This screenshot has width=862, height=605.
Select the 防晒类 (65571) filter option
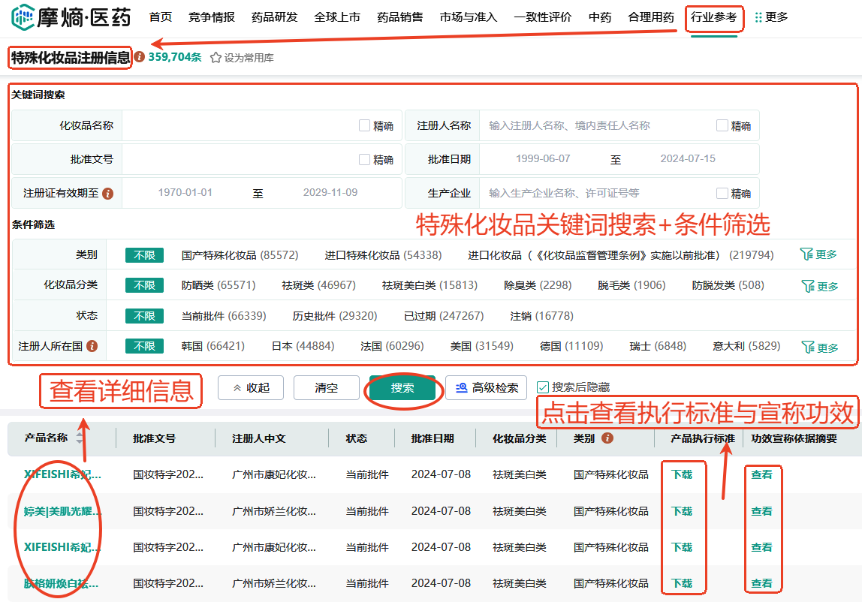(x=218, y=285)
